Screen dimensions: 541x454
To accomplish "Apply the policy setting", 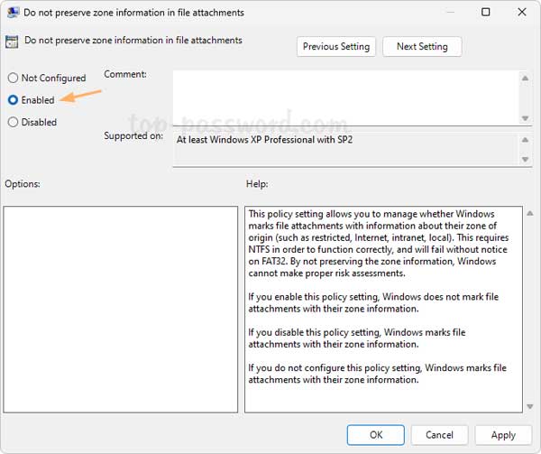I will tap(503, 434).
